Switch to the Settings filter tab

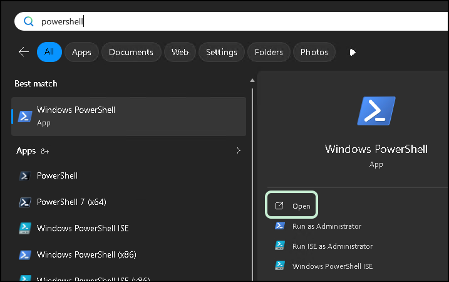(222, 52)
